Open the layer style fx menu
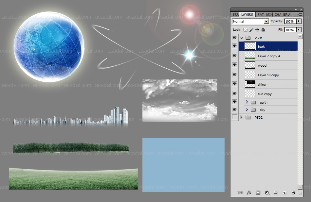This screenshot has height=202, width=311. [x=249, y=193]
